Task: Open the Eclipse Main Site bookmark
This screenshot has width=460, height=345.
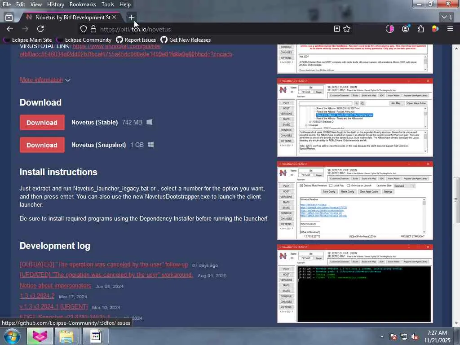Action: [x=28, y=40]
